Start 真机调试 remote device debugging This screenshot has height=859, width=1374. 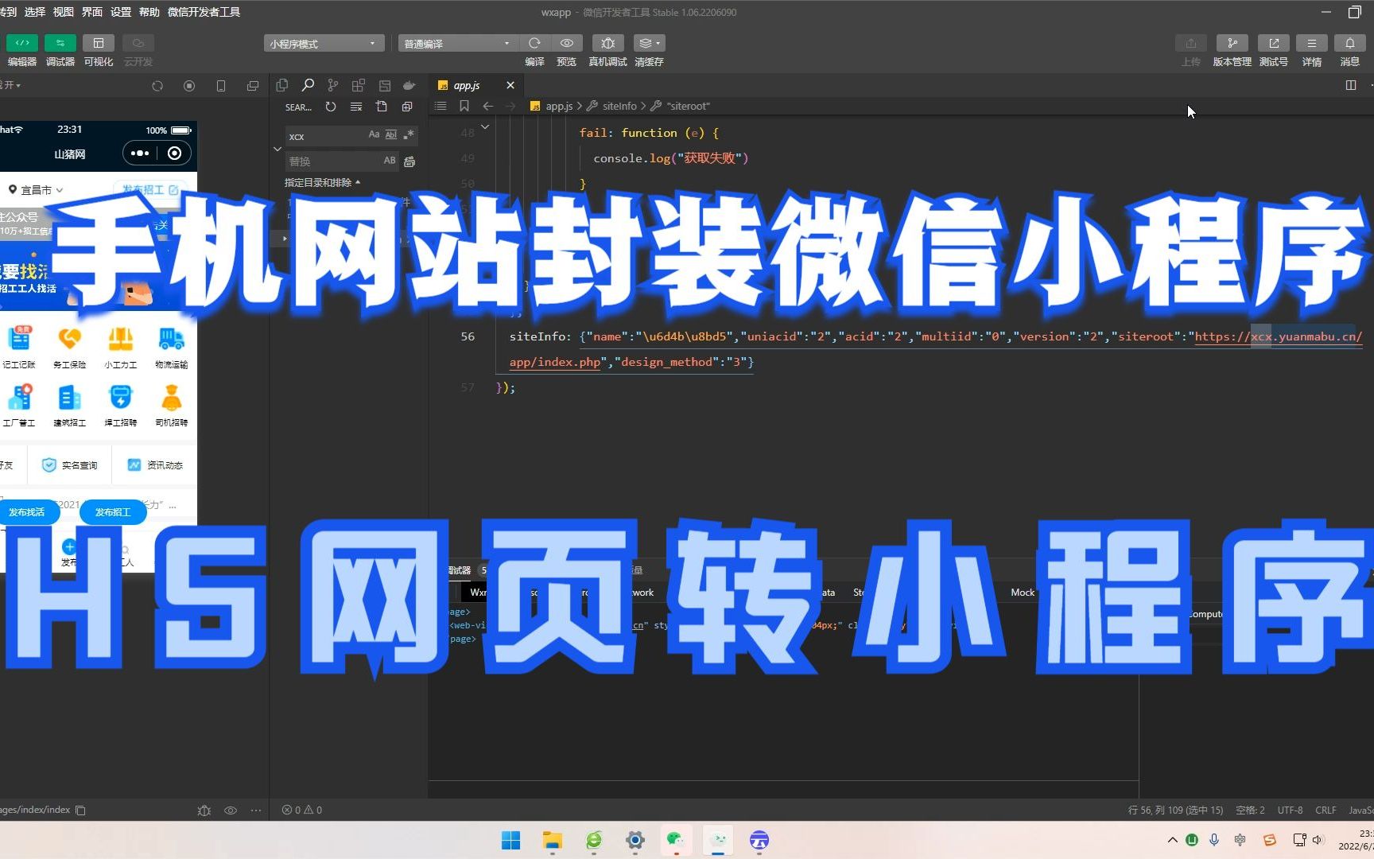click(x=607, y=44)
